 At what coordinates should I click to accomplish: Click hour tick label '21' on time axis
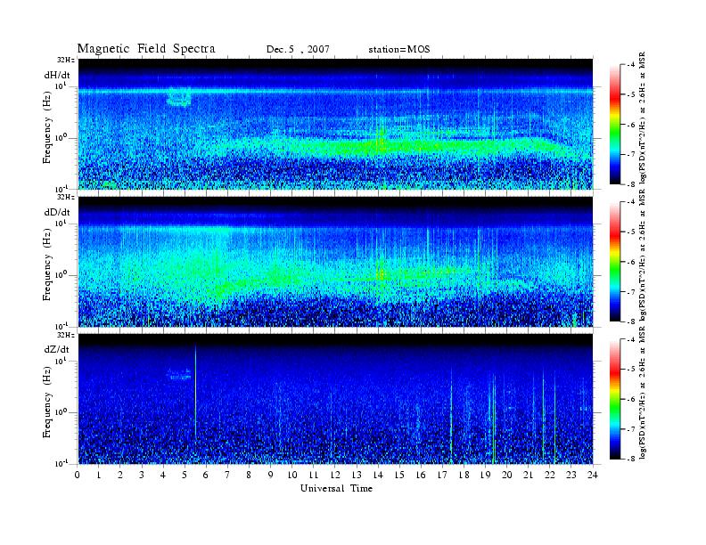(528, 475)
